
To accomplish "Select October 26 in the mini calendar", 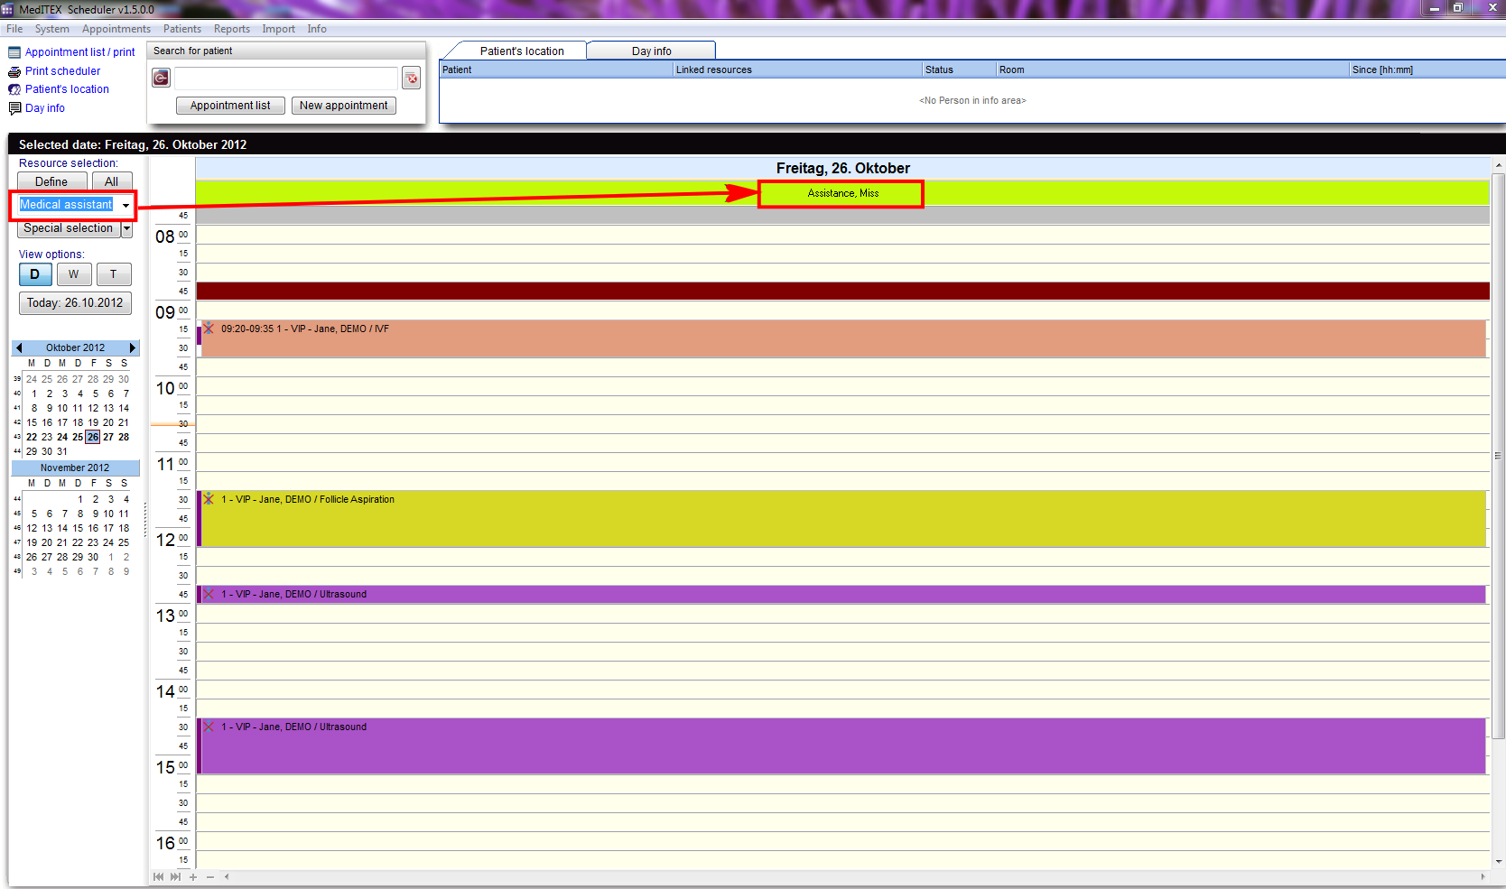I will [x=93, y=437].
